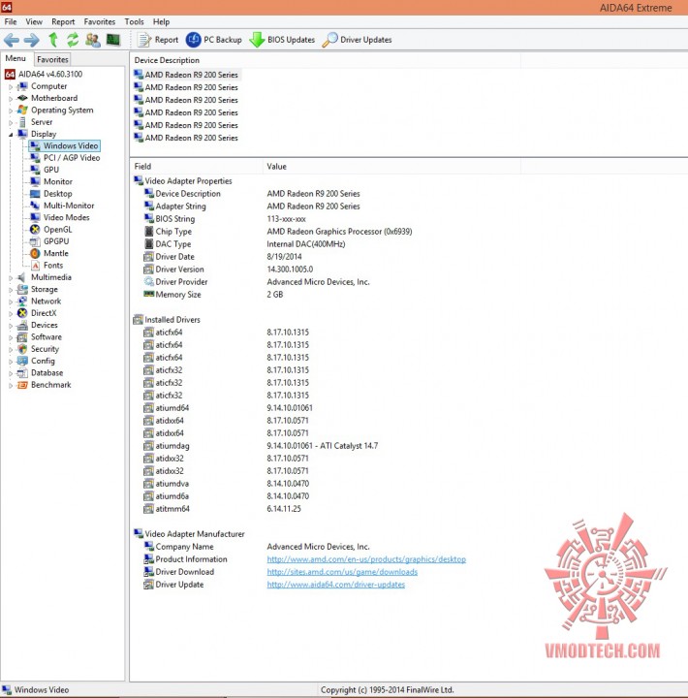The height and width of the screenshot is (698, 688).
Task: Open the Report toolbar button
Action: coord(158,40)
